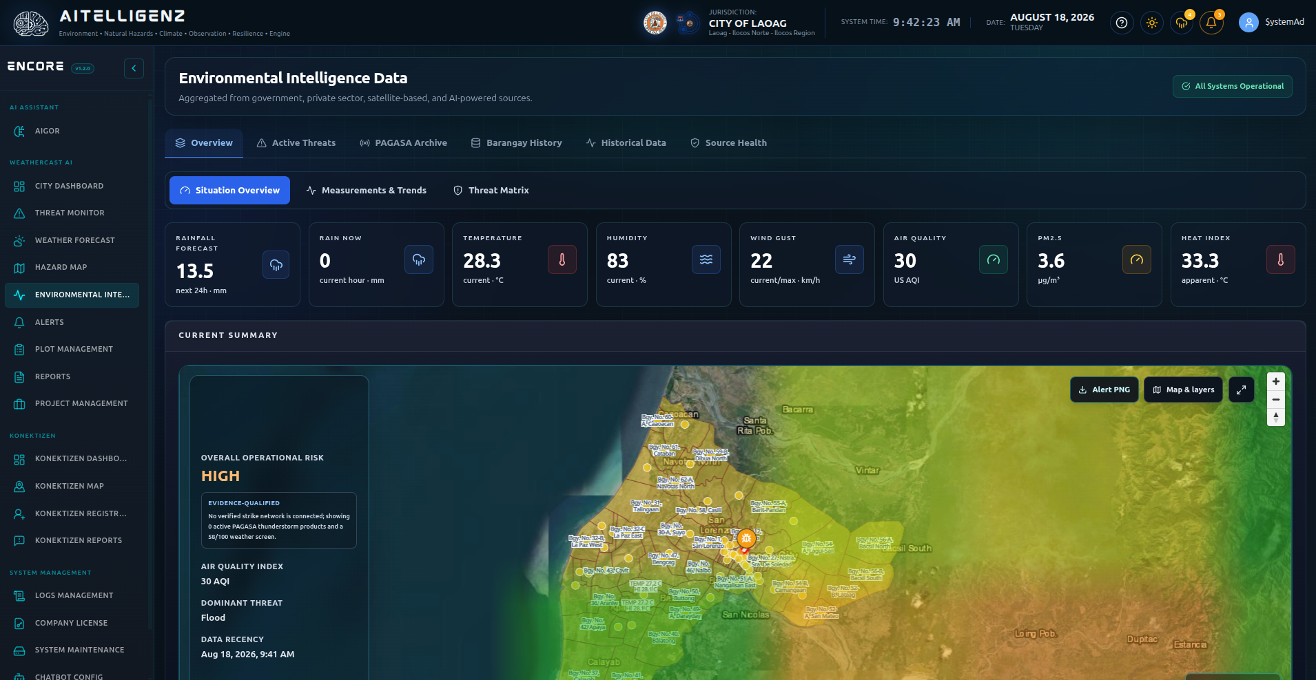Select the Situation Overview sub-tab
This screenshot has height=680, width=1316.
(x=229, y=191)
